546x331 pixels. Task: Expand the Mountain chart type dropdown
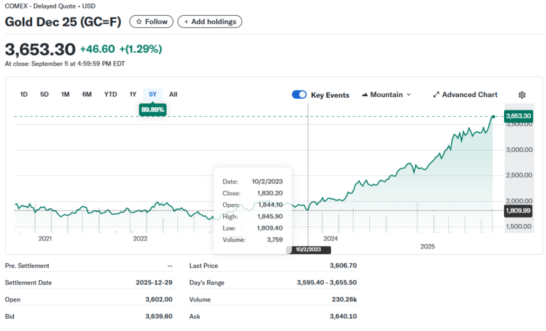point(408,95)
